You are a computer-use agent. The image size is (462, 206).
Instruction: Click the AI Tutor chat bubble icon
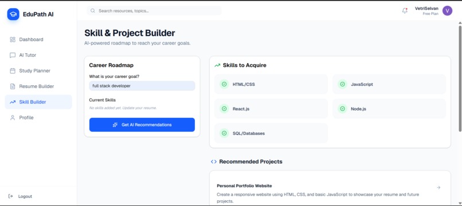[x=13, y=55]
